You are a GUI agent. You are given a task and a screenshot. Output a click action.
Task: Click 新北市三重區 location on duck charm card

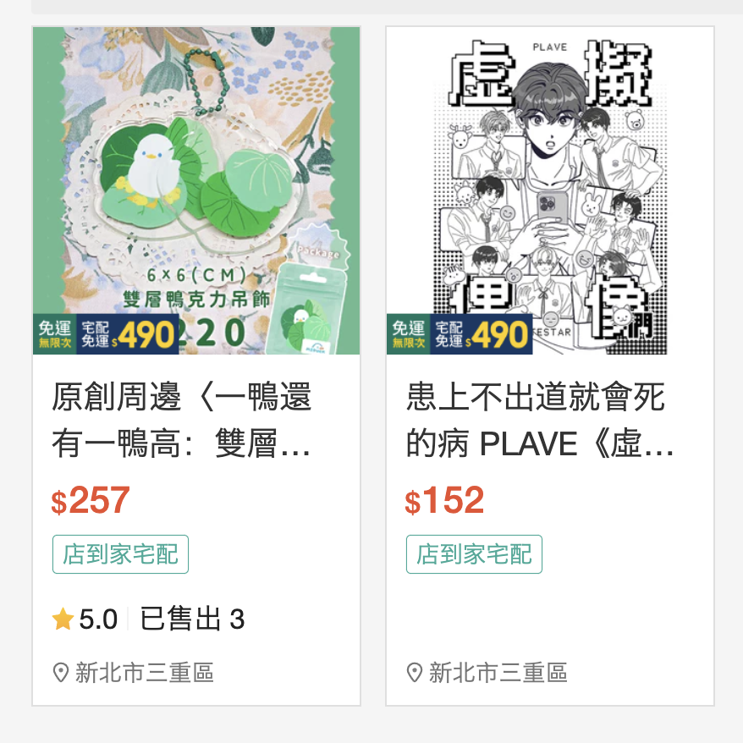pos(145,673)
